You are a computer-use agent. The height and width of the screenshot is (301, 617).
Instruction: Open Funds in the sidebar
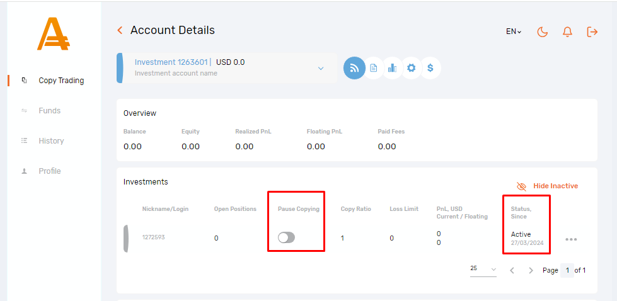click(x=49, y=111)
